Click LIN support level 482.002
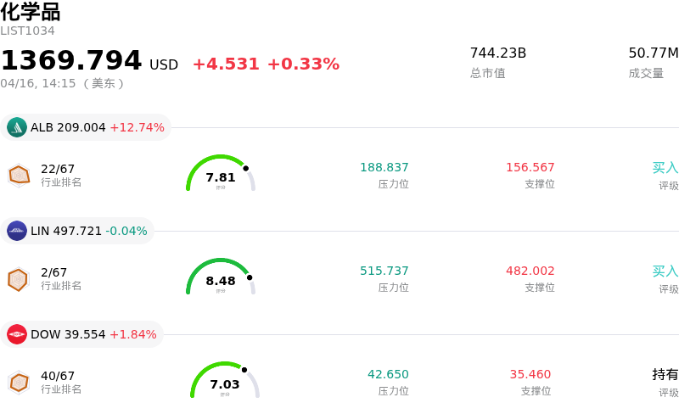The image size is (679, 414). 530,271
